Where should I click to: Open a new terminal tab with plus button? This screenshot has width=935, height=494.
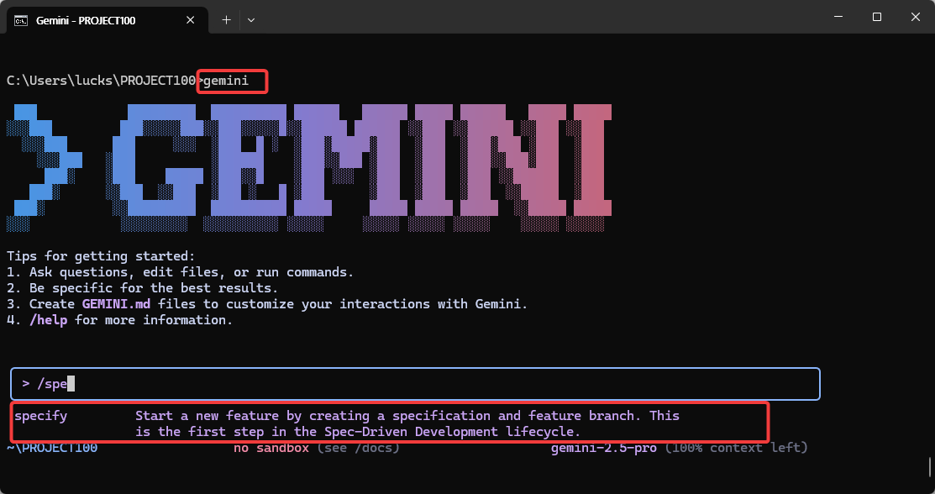(226, 20)
